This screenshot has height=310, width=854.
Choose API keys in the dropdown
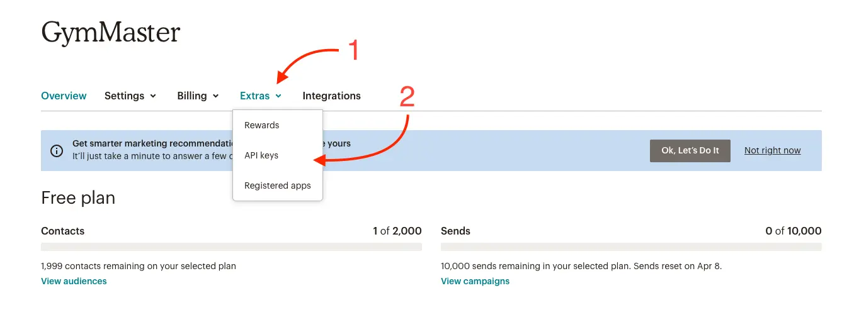coord(261,155)
